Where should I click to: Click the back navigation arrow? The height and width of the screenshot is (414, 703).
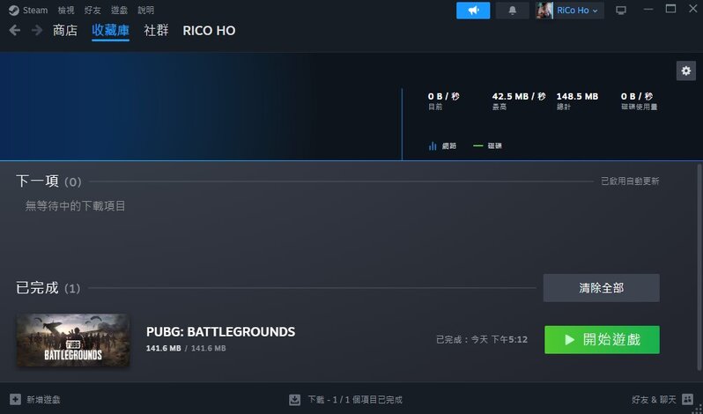[x=15, y=31]
